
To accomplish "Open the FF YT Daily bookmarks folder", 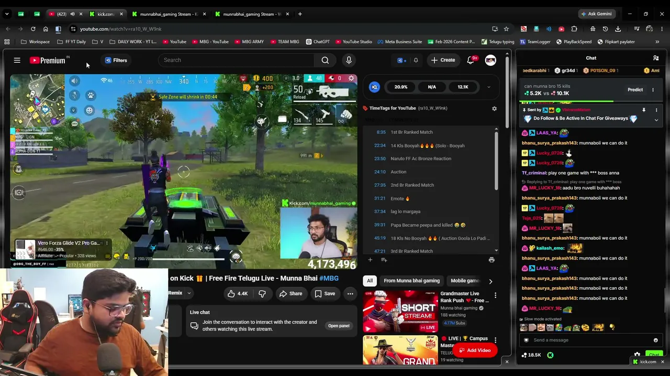I will (71, 42).
